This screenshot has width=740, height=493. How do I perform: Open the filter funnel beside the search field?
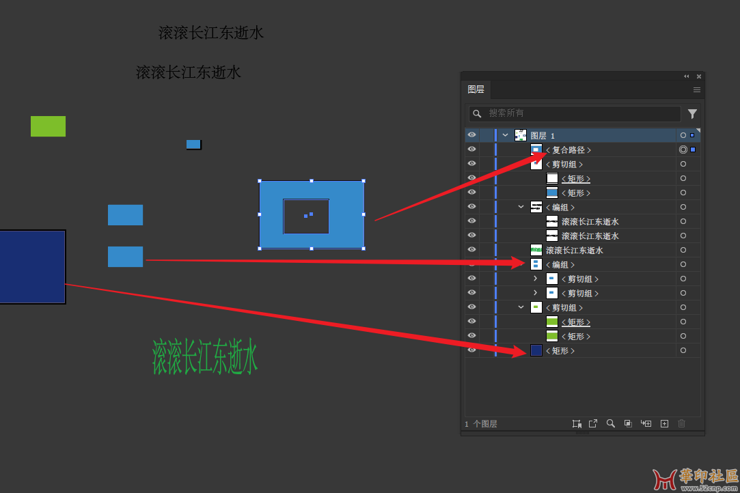click(x=692, y=114)
